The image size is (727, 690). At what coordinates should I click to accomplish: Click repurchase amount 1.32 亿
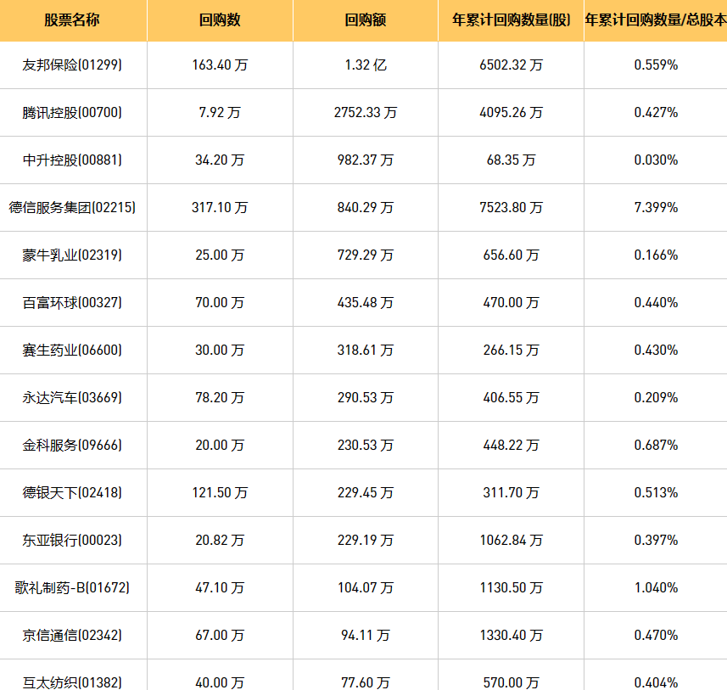366,65
